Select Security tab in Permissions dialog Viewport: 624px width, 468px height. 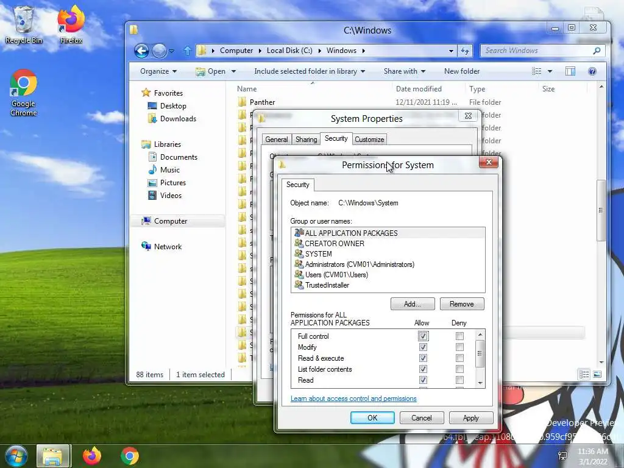[x=297, y=185]
